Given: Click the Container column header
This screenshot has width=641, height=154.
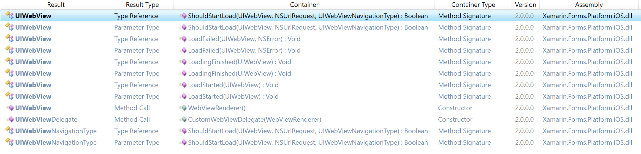Looking at the screenshot, I should pyautogui.click(x=304, y=5).
